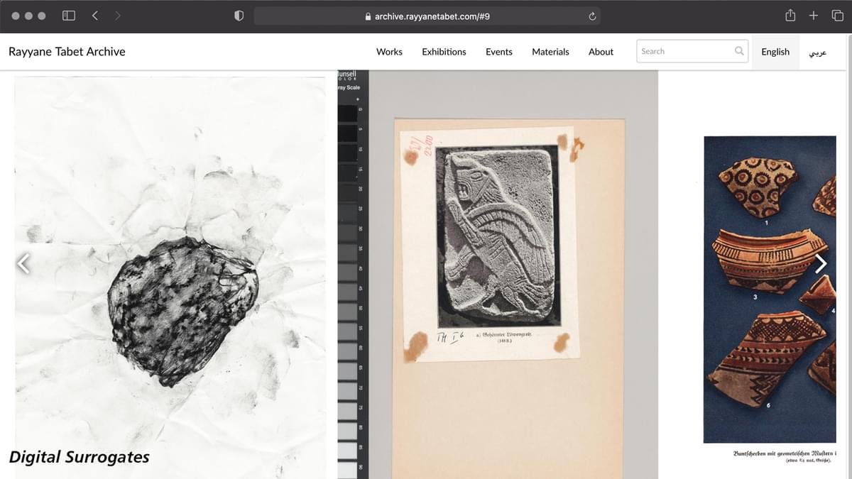Viewport: 852px width, 479px height.
Task: Toggle the Safari sidebar icon
Action: (x=69, y=16)
